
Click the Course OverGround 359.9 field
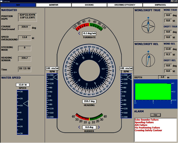24,28
